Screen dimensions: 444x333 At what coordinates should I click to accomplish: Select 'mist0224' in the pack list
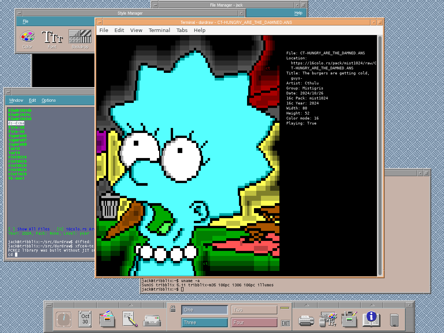(x=17, y=157)
